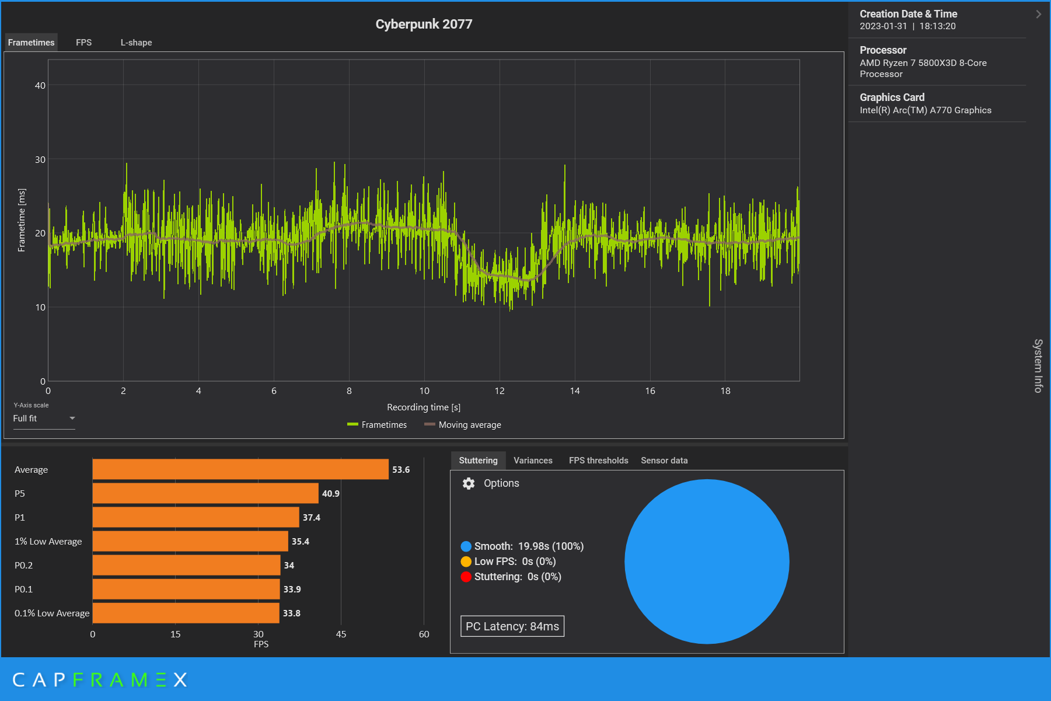The width and height of the screenshot is (1051, 701).
Task: Click the Recording time [s] axis label
Action: click(x=424, y=407)
